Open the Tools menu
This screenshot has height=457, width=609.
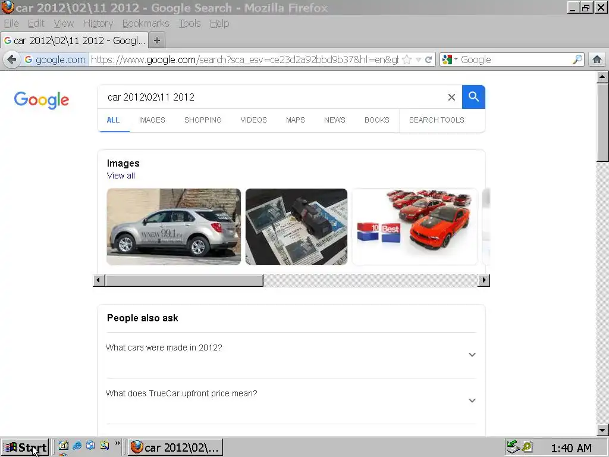190,23
